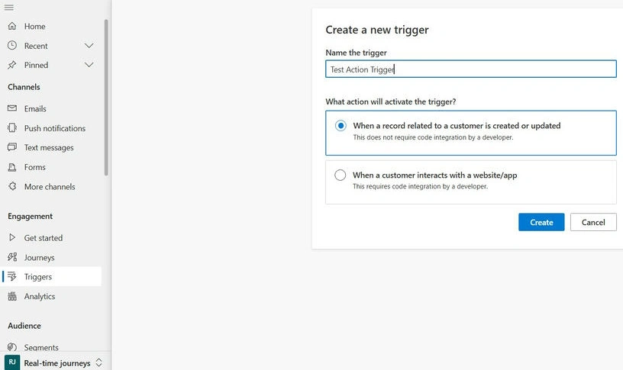Click the Forms icon
The height and width of the screenshot is (370, 623).
[12, 167]
